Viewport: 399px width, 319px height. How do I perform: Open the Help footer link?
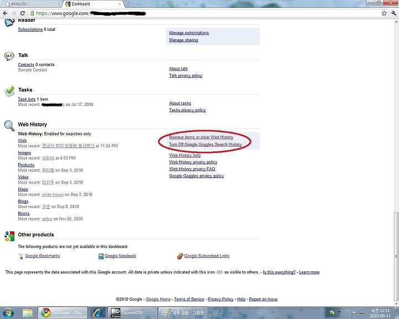[x=241, y=299]
